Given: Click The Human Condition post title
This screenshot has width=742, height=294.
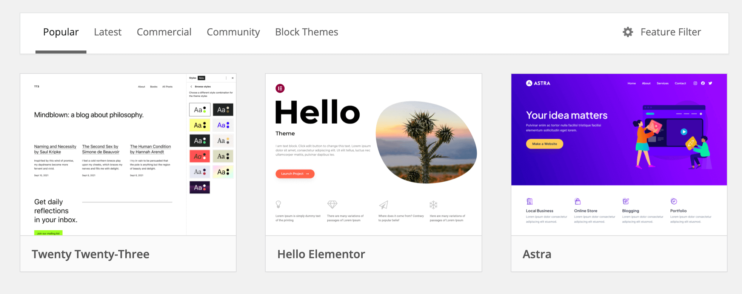Looking at the screenshot, I should pyautogui.click(x=150, y=149).
